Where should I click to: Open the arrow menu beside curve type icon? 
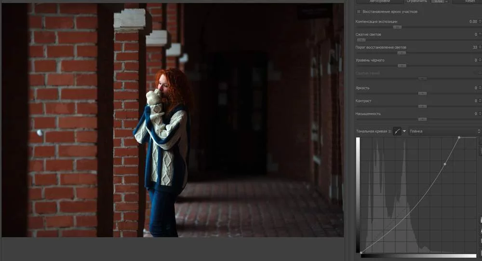point(404,131)
